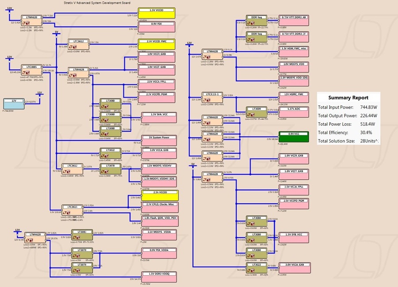Select the 1.8V Flash, QDR, VDD, PEX load
The image size is (398, 287).
click(x=160, y=221)
